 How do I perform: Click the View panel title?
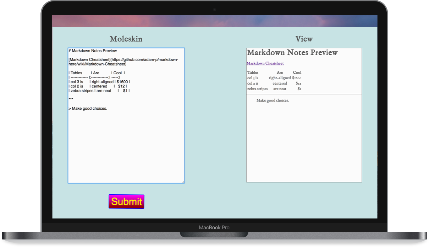tap(304, 39)
